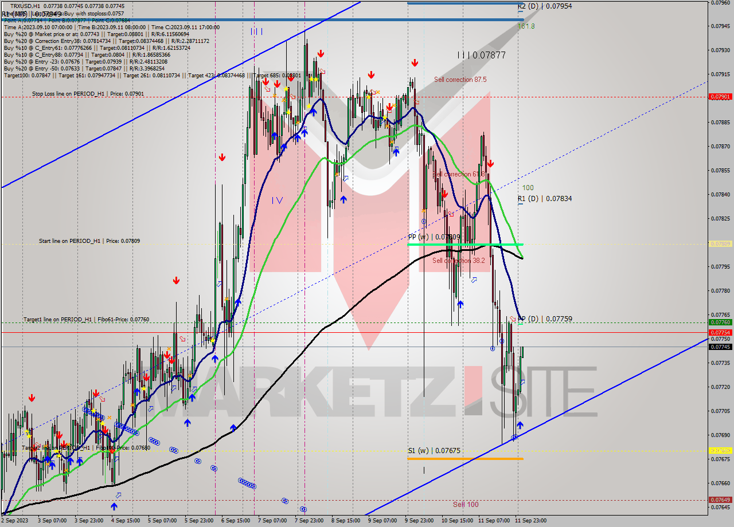This screenshot has width=734, height=527.
Task: Click the 'Buy %20 @ Entry -50' line
Action: click(84, 68)
